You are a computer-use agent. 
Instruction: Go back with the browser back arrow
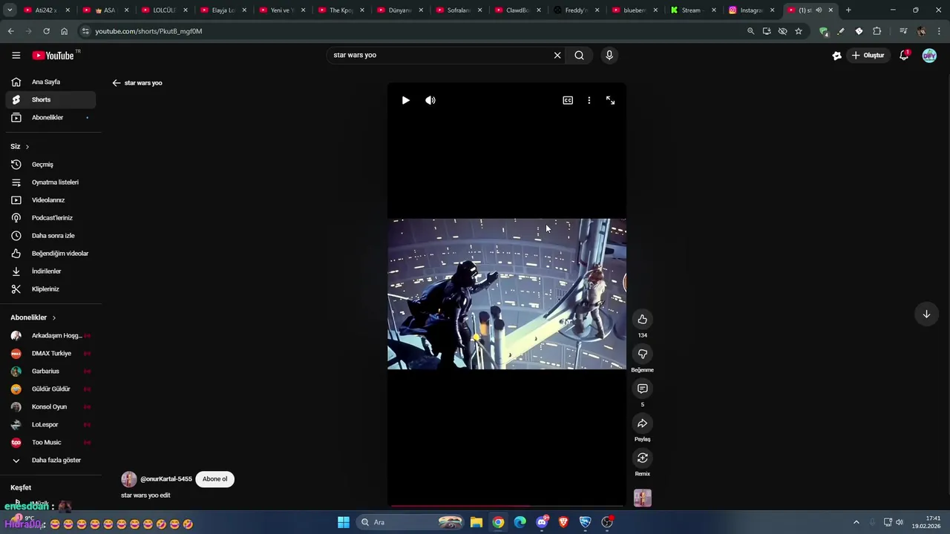tap(10, 31)
